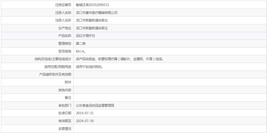Click the 附件 label

click(68, 82)
